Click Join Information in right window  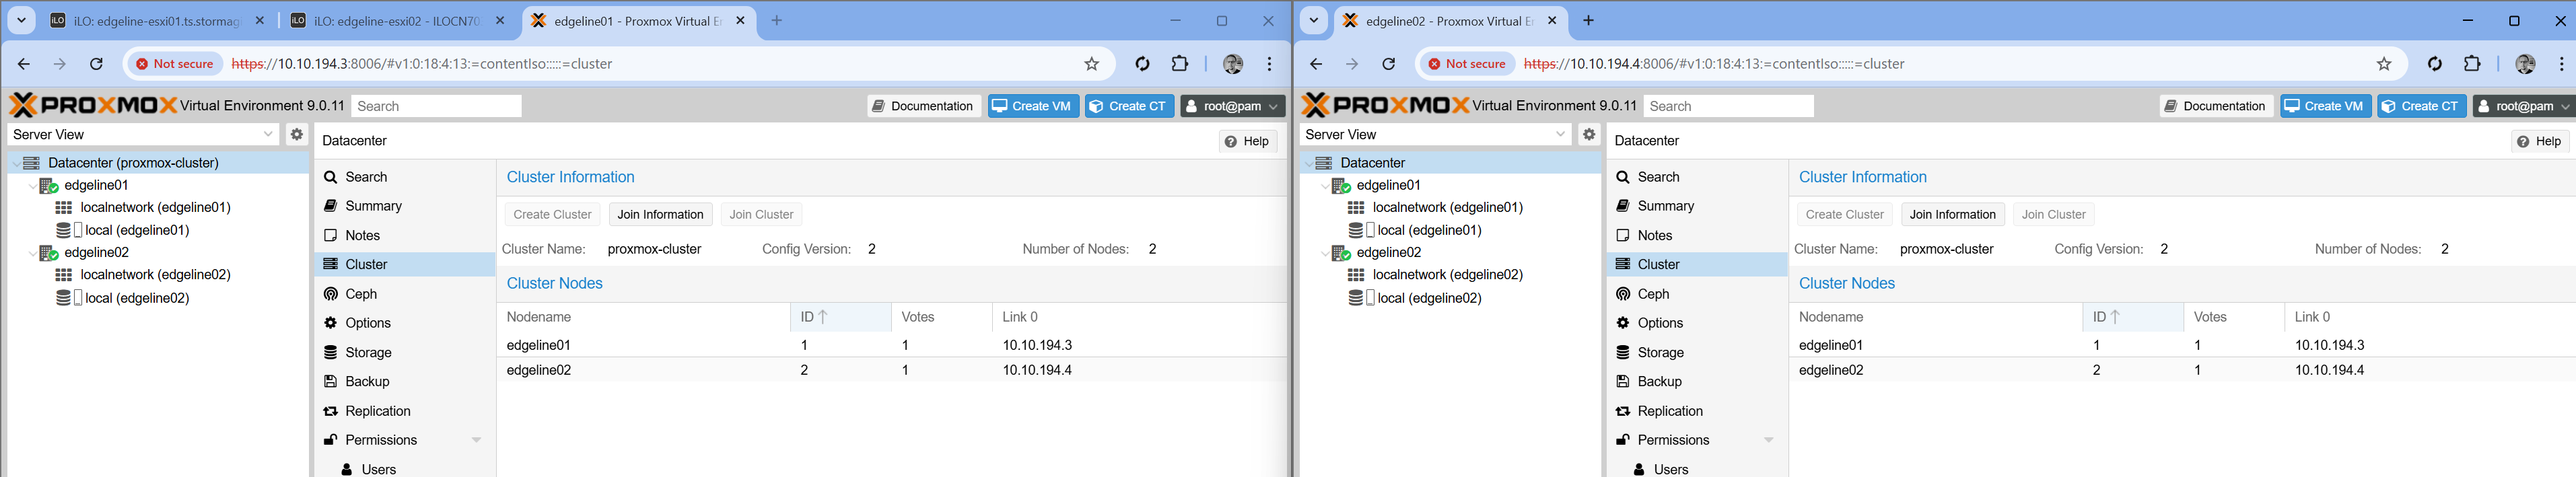(1952, 214)
